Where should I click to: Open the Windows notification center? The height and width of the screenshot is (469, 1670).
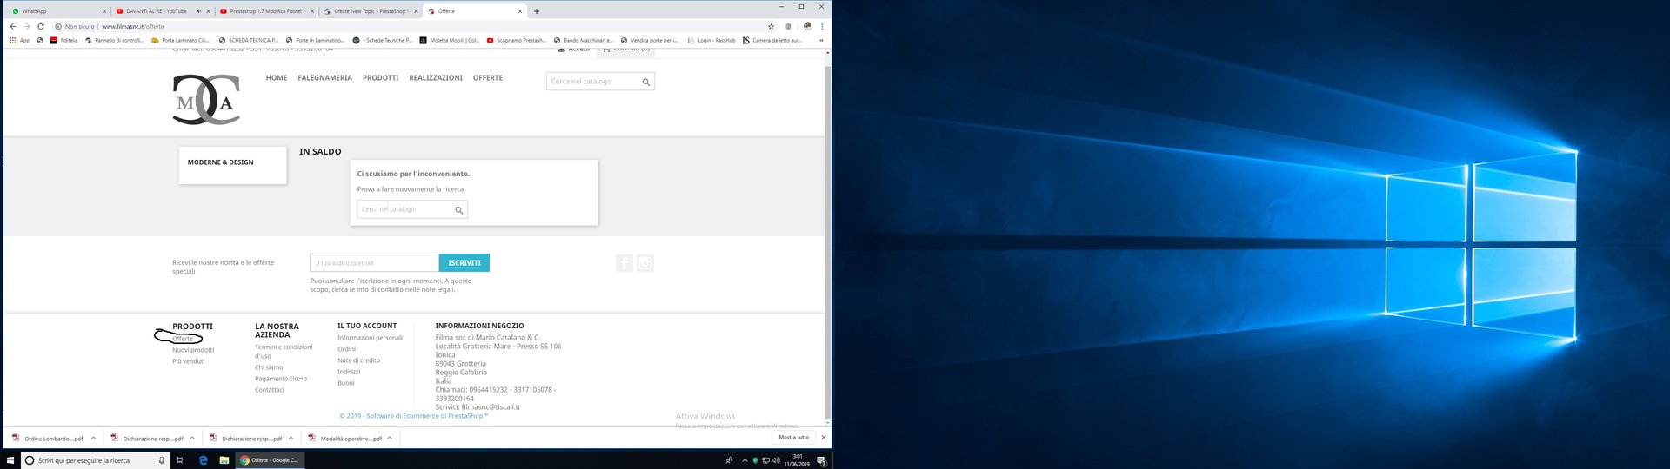821,460
